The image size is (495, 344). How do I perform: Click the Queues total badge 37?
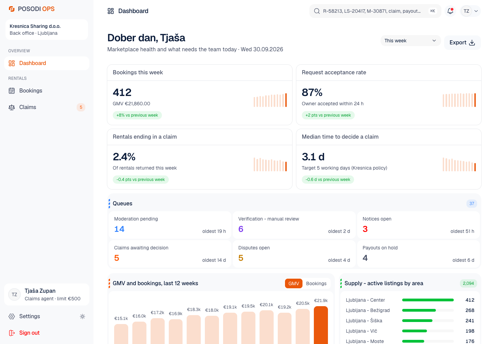coord(472,204)
